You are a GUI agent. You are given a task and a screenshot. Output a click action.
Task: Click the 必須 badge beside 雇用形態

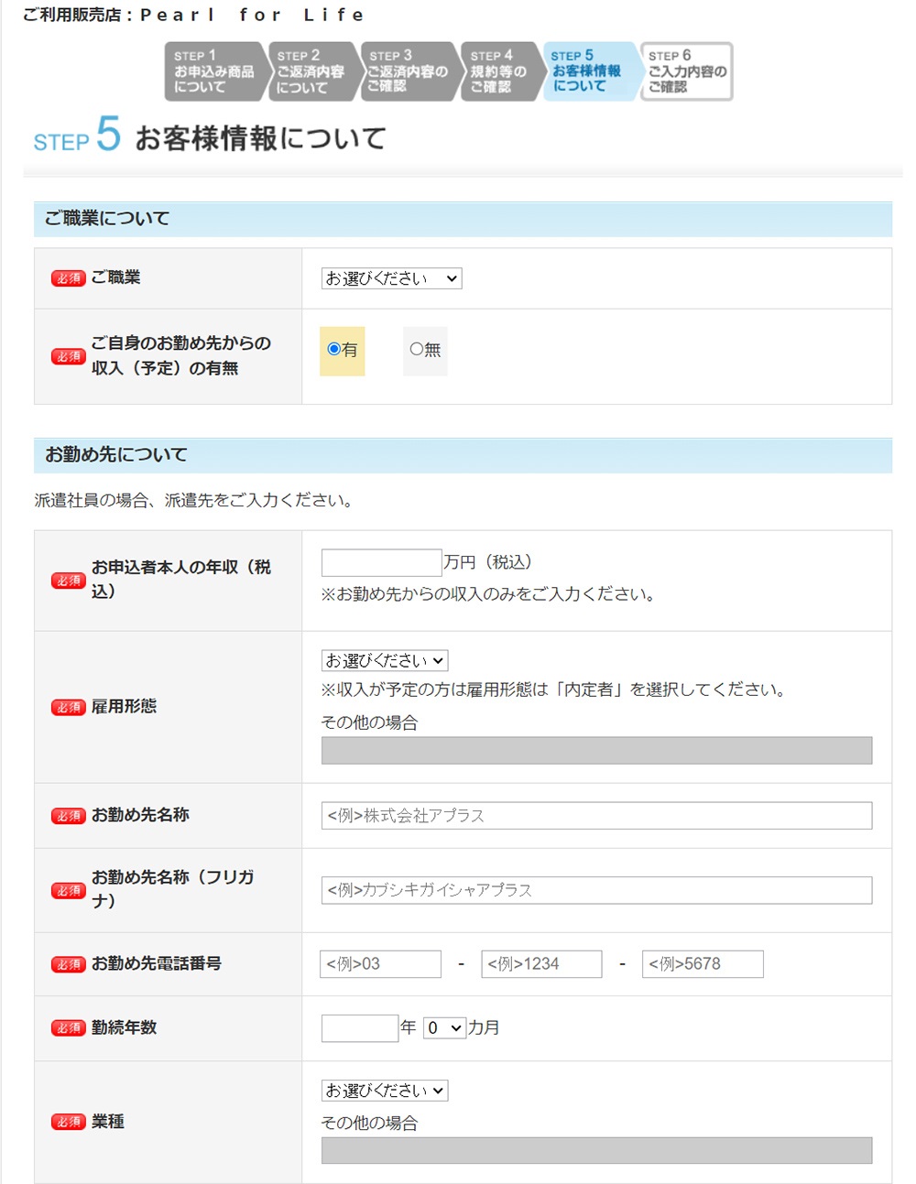pyautogui.click(x=67, y=706)
